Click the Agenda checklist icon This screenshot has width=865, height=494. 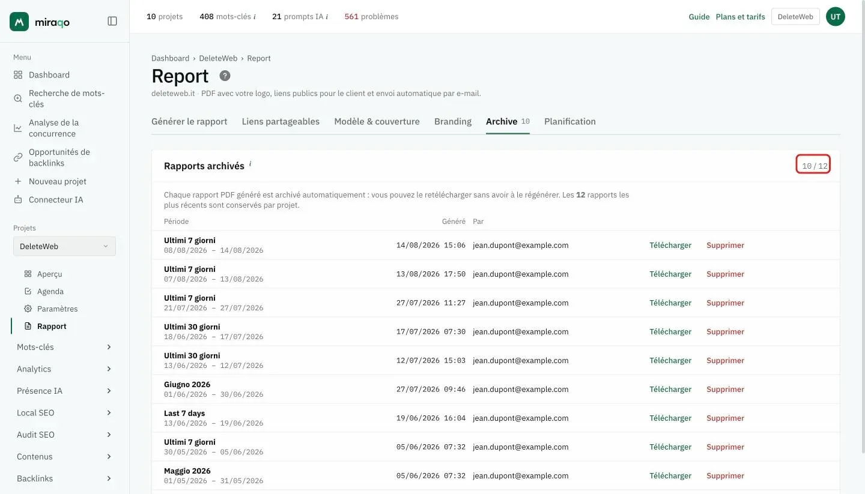[28, 291]
